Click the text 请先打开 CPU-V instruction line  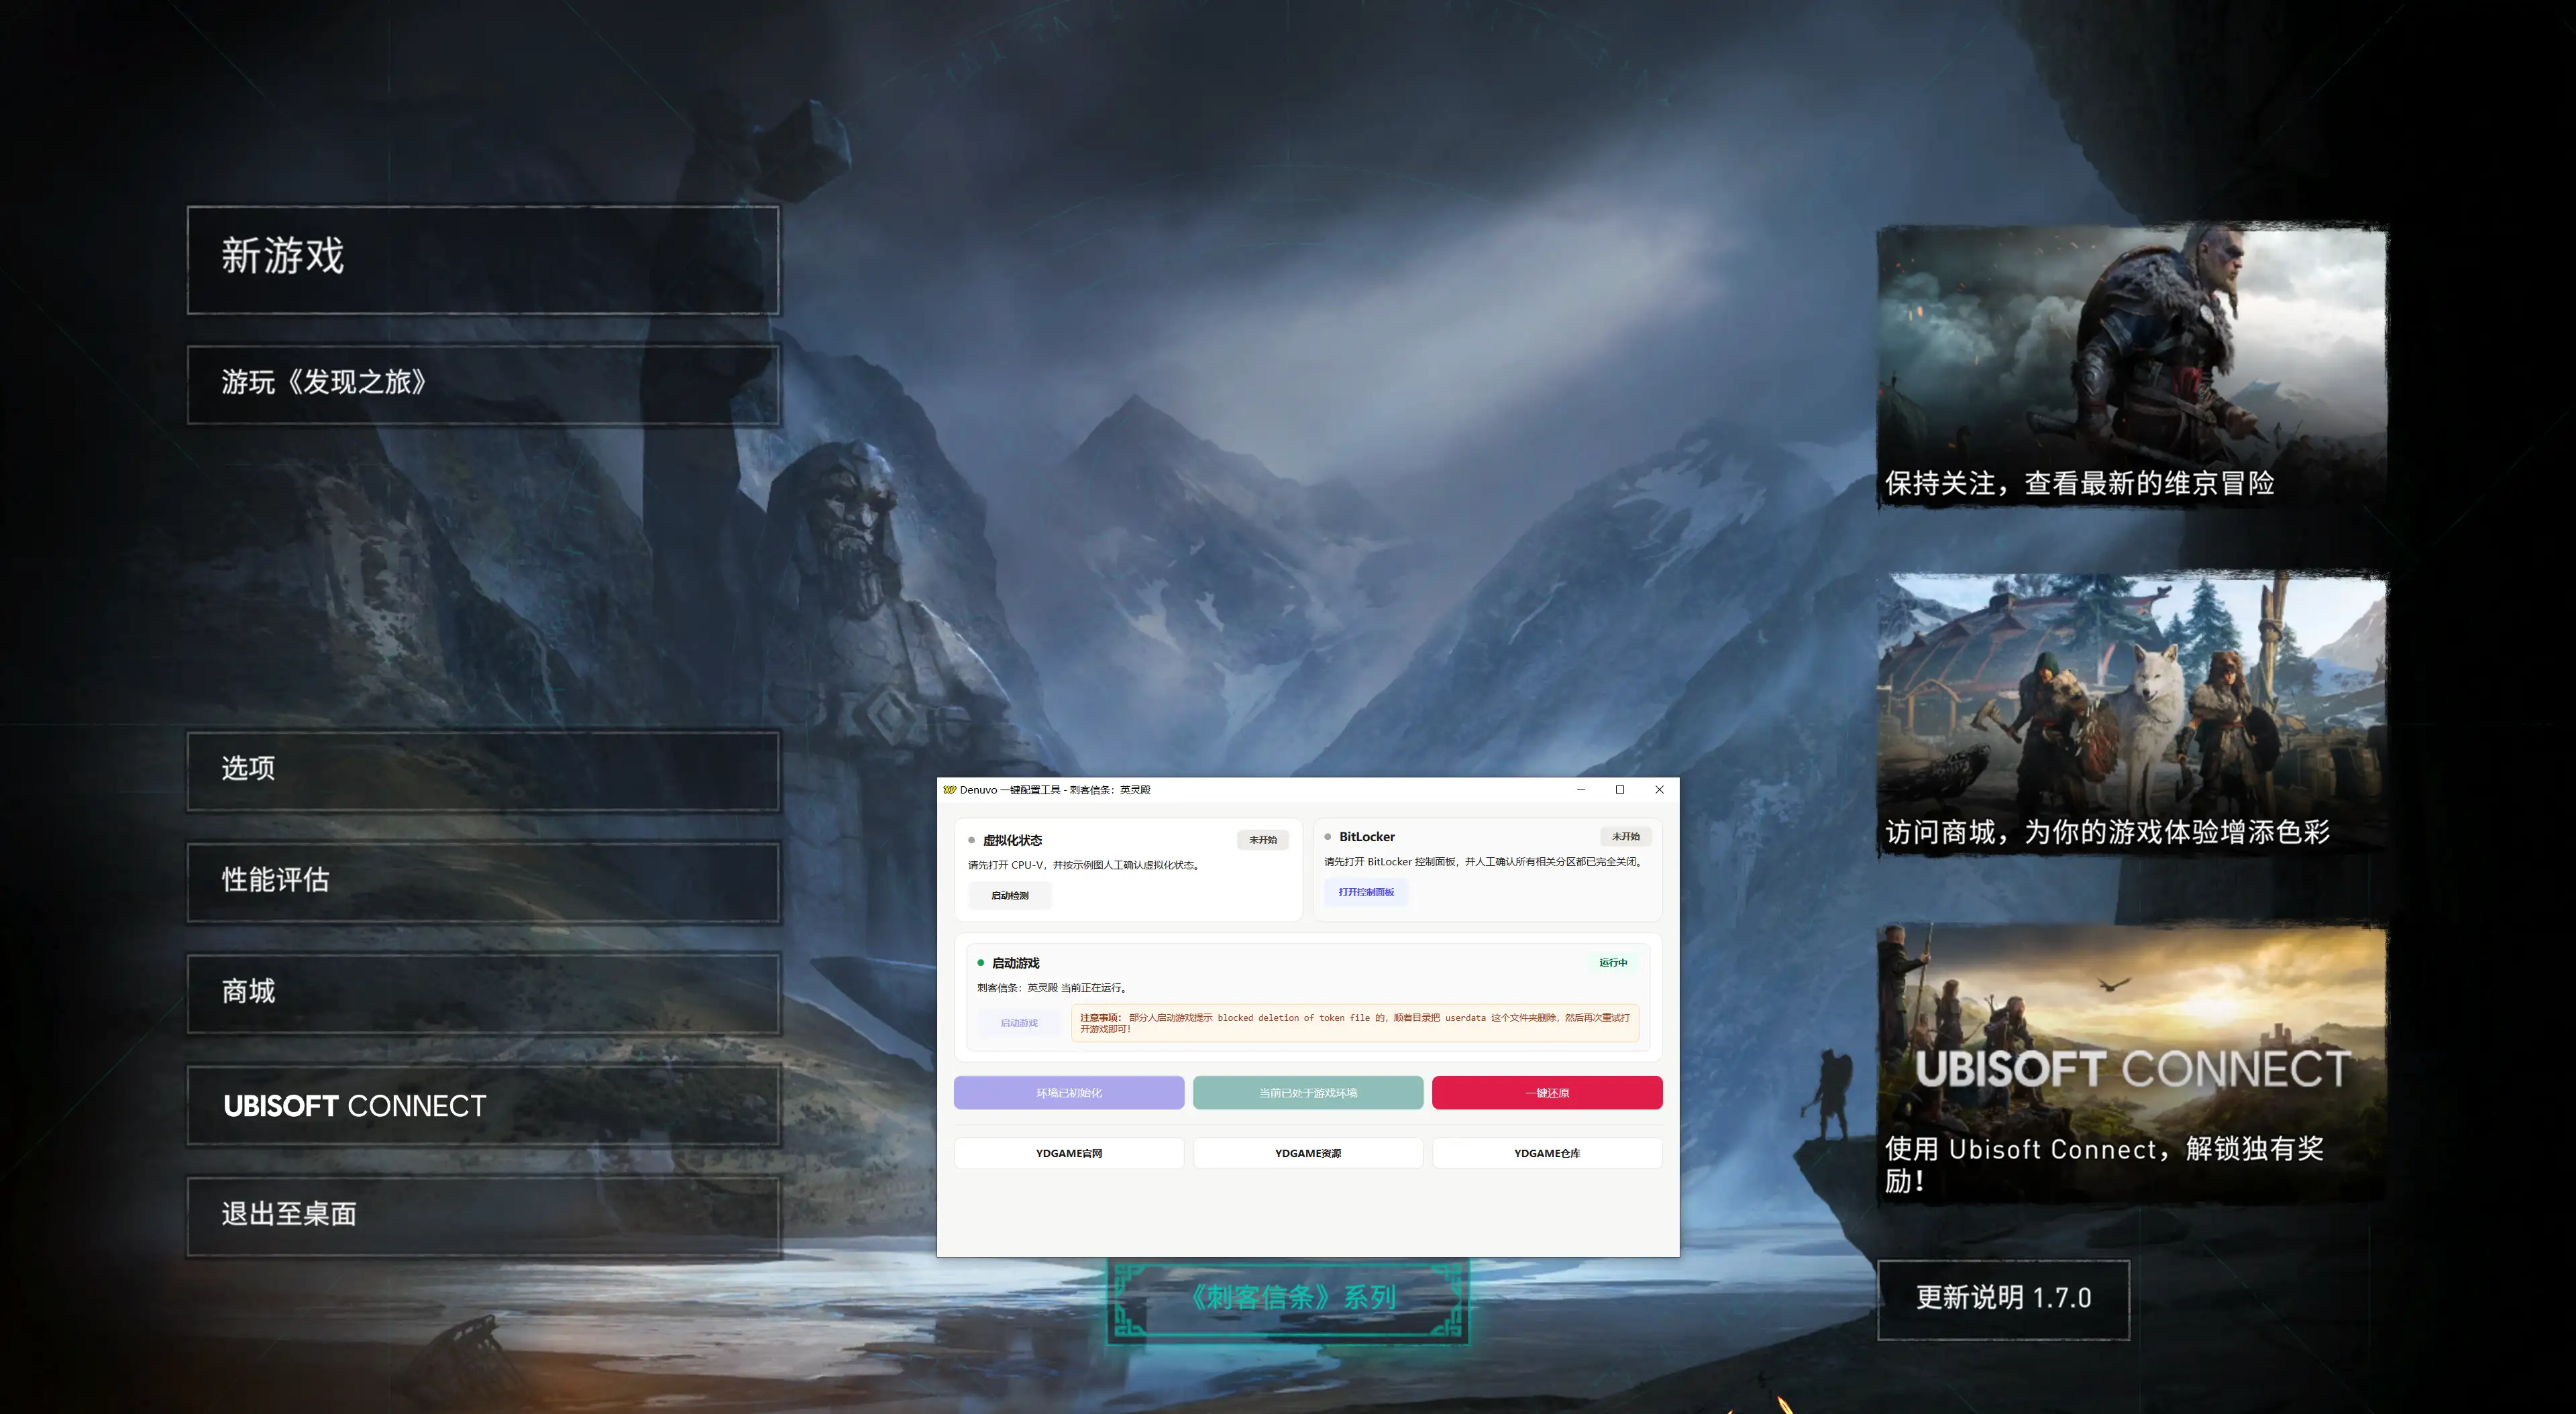[x=1084, y=866]
